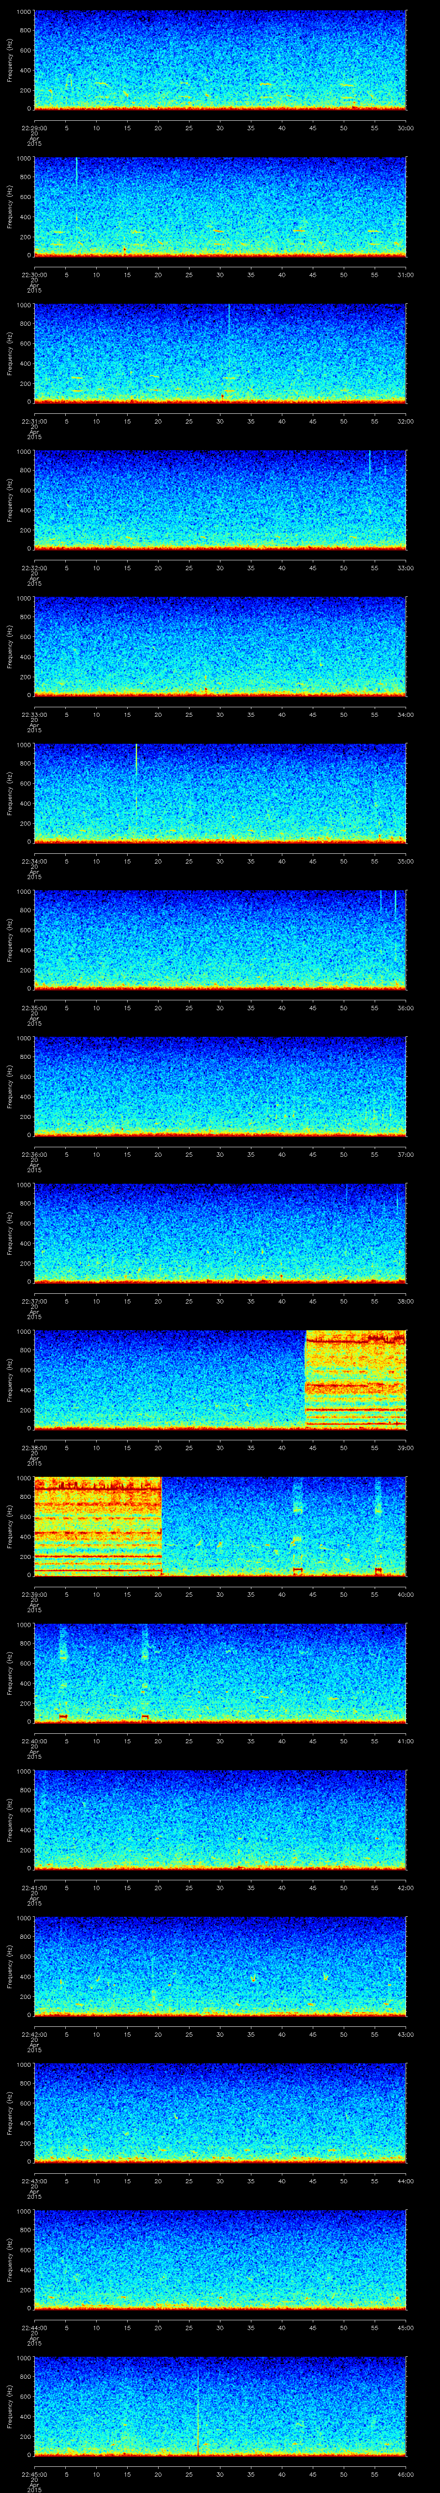
Task: Click the 1000 Hz tick label of the 22:40:00 panel
Action: tap(23, 1625)
